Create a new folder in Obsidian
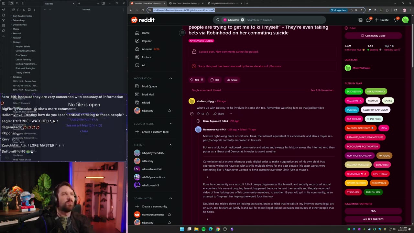Screen dimensions: 414x233 (18, 10)
